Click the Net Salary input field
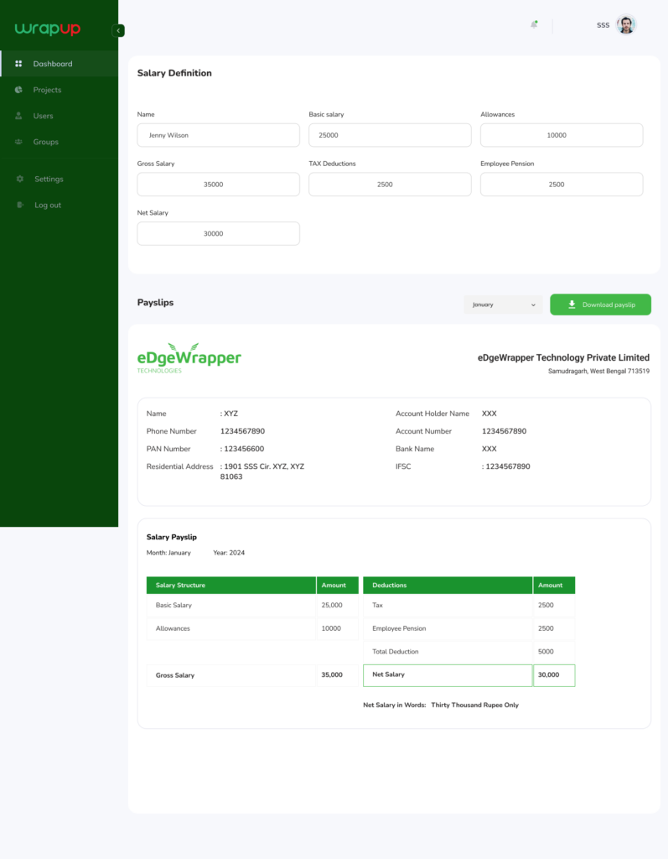Image resolution: width=668 pixels, height=859 pixels. click(x=218, y=234)
